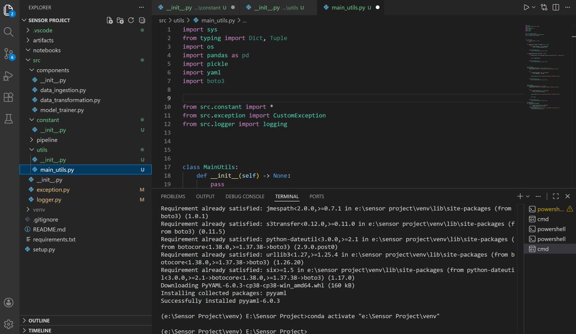Create a new file in the explorer
The height and width of the screenshot is (334, 576).
pyautogui.click(x=108, y=20)
